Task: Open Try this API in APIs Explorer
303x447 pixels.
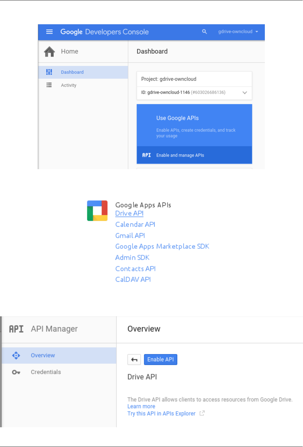Action: tap(161, 414)
